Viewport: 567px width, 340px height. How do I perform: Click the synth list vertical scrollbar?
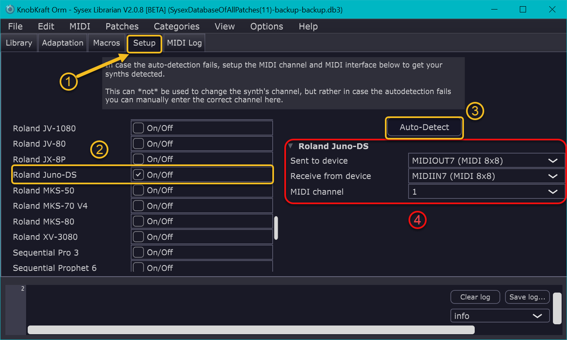pos(276,228)
